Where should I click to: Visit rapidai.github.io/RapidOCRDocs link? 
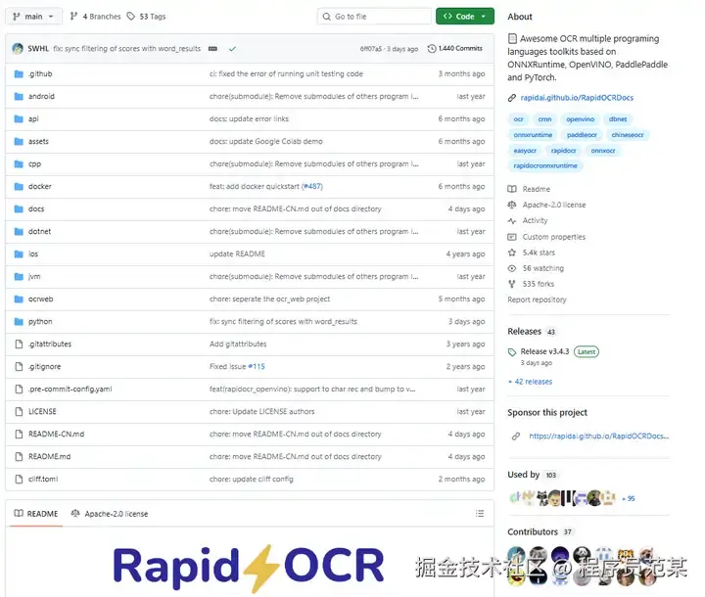(x=577, y=98)
